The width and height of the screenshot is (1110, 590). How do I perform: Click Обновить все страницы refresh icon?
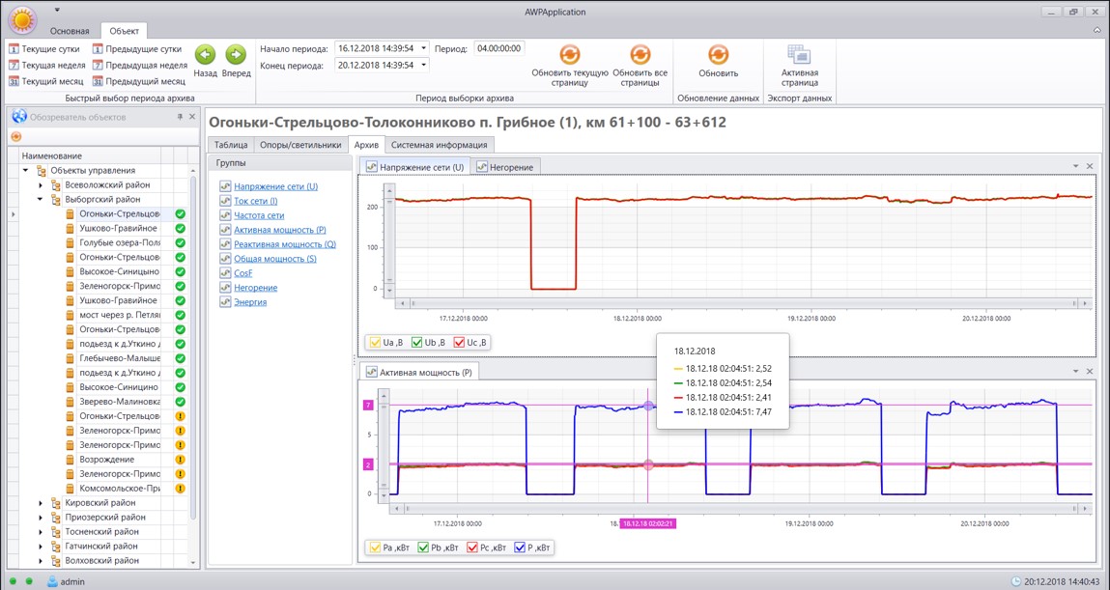pyautogui.click(x=640, y=54)
